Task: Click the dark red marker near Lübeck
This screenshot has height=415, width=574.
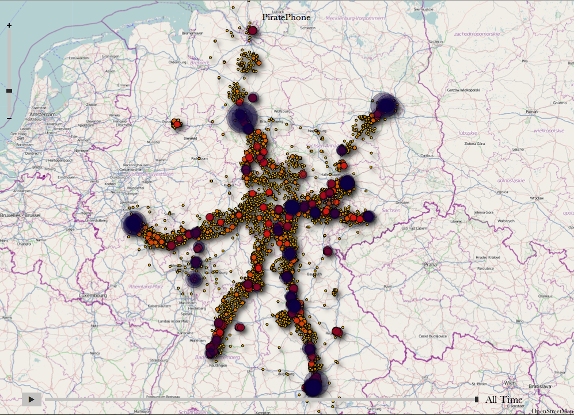Action: click(252, 31)
